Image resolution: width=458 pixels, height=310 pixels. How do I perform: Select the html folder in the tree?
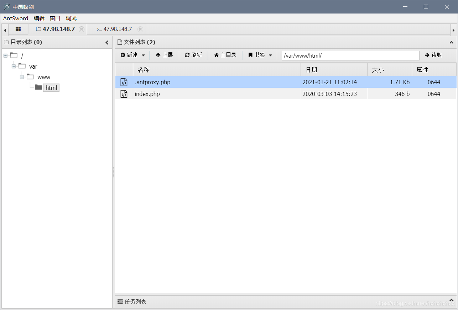click(51, 88)
